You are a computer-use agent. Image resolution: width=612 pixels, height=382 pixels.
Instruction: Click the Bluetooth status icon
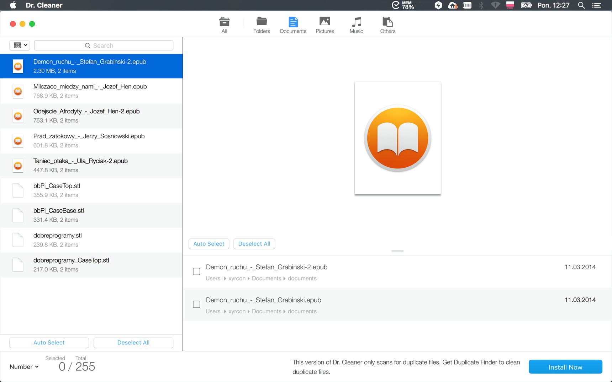tap(481, 5)
